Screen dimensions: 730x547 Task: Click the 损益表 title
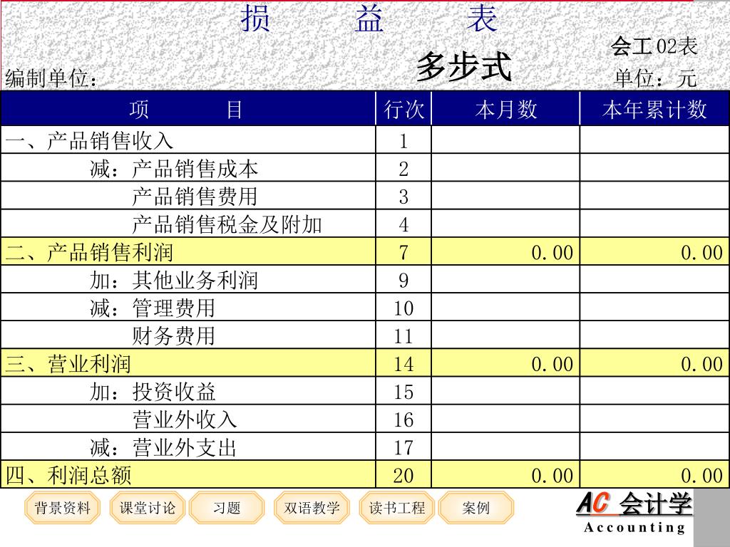click(369, 19)
